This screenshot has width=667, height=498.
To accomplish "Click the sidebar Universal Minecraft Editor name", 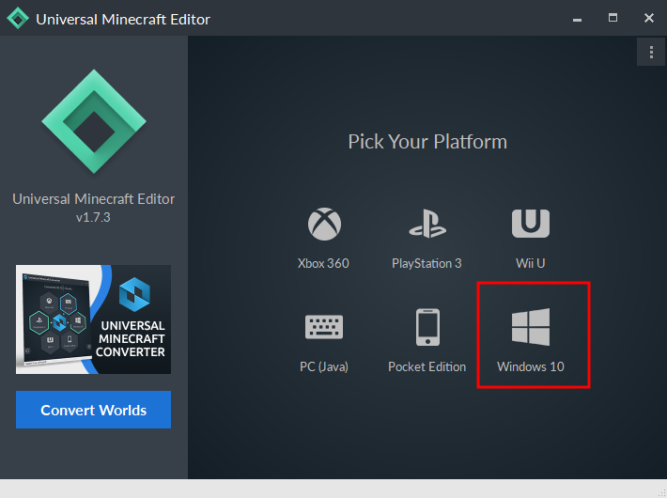I will (94, 199).
